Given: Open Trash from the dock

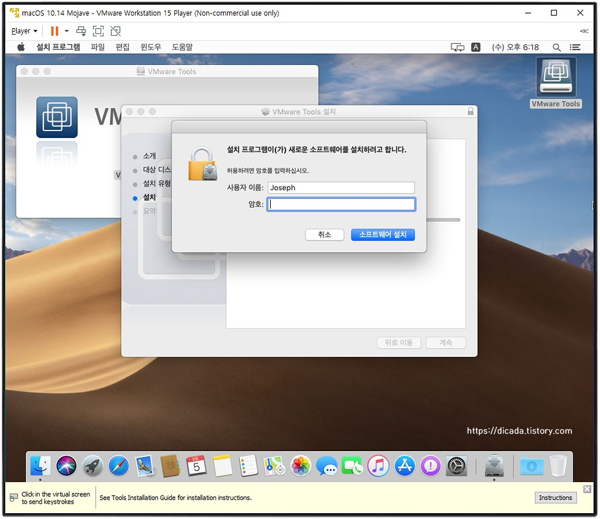Looking at the screenshot, I should (x=558, y=466).
